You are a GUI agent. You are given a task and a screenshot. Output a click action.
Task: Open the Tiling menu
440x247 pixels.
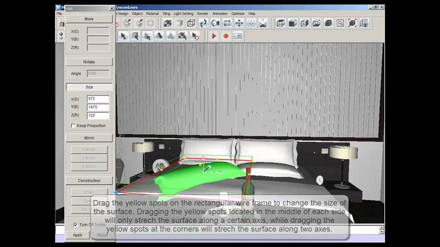click(x=166, y=13)
